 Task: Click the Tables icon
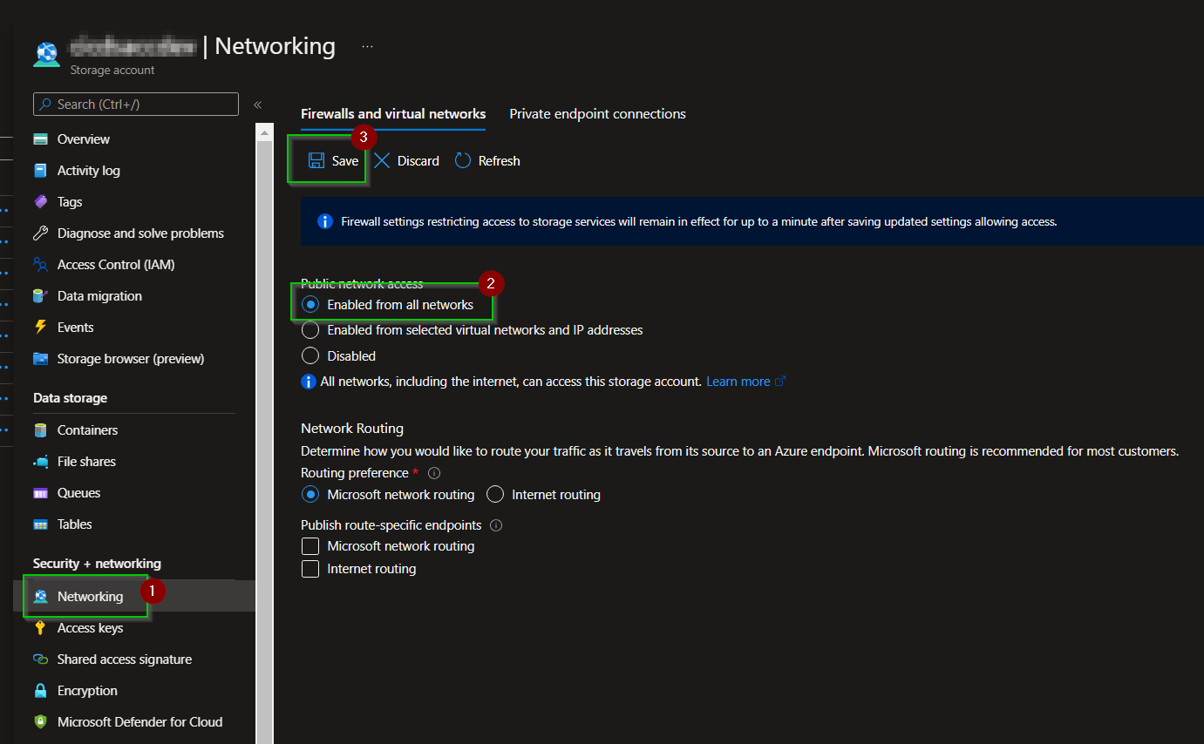(40, 524)
